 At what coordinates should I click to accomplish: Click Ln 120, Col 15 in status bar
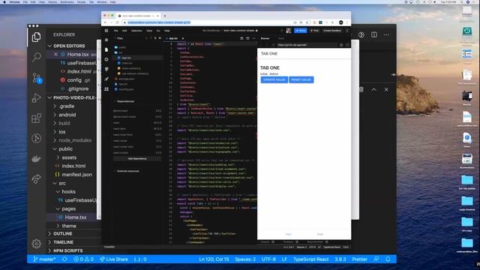click(x=214, y=259)
